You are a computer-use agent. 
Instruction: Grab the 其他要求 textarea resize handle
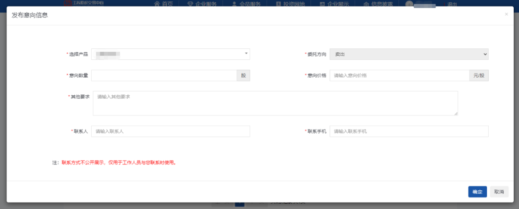click(456, 113)
